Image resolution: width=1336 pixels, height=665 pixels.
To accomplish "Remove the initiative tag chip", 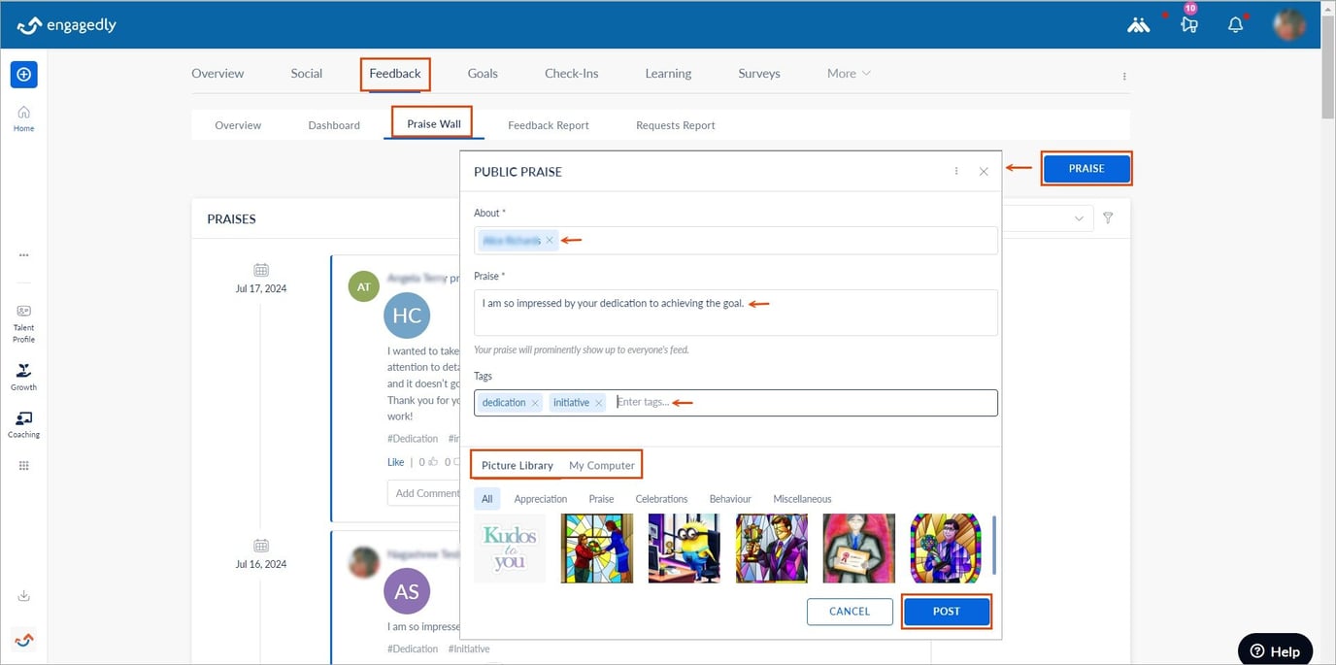I will click(599, 403).
